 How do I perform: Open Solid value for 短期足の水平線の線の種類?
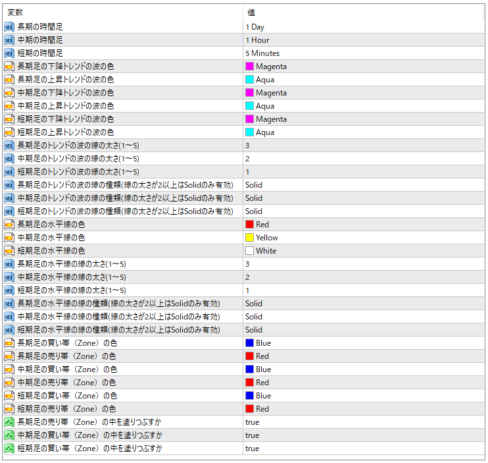pos(254,330)
